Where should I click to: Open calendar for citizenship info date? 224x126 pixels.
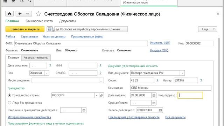(x=84, y=110)
